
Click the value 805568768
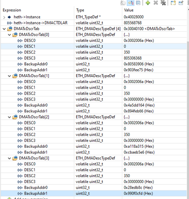pyautogui.click(x=133, y=23)
